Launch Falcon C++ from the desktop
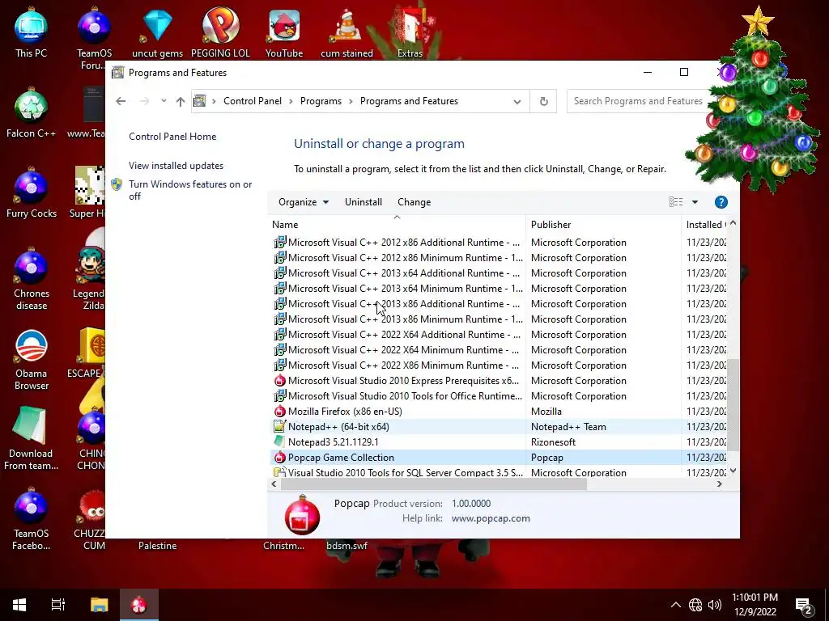829x621 pixels. tap(31, 113)
